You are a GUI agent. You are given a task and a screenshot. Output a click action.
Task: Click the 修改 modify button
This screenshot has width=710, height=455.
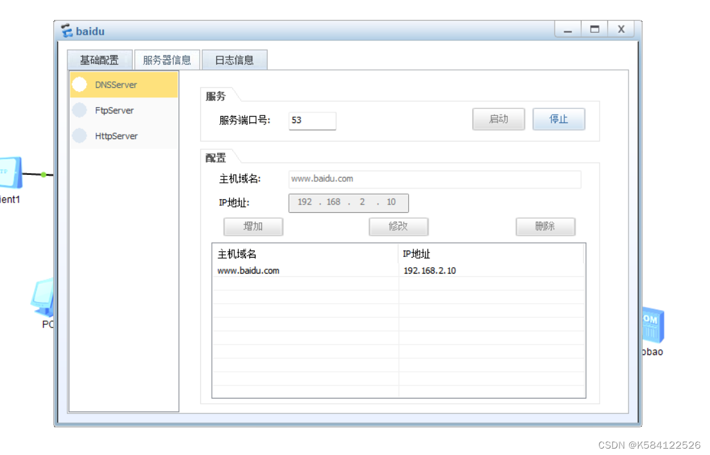tap(399, 226)
